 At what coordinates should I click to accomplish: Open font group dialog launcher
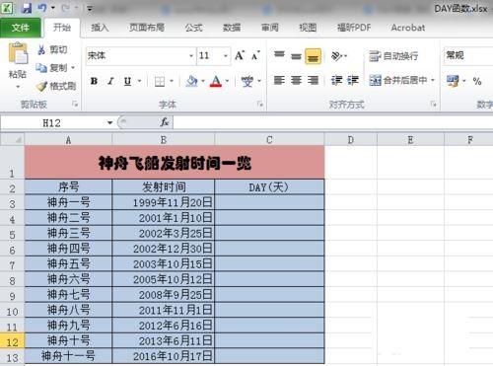pos(260,105)
